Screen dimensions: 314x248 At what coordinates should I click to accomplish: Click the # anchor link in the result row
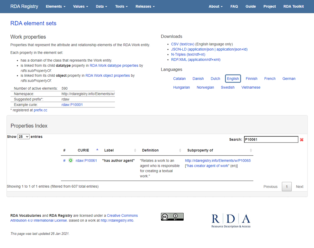coord(64,160)
